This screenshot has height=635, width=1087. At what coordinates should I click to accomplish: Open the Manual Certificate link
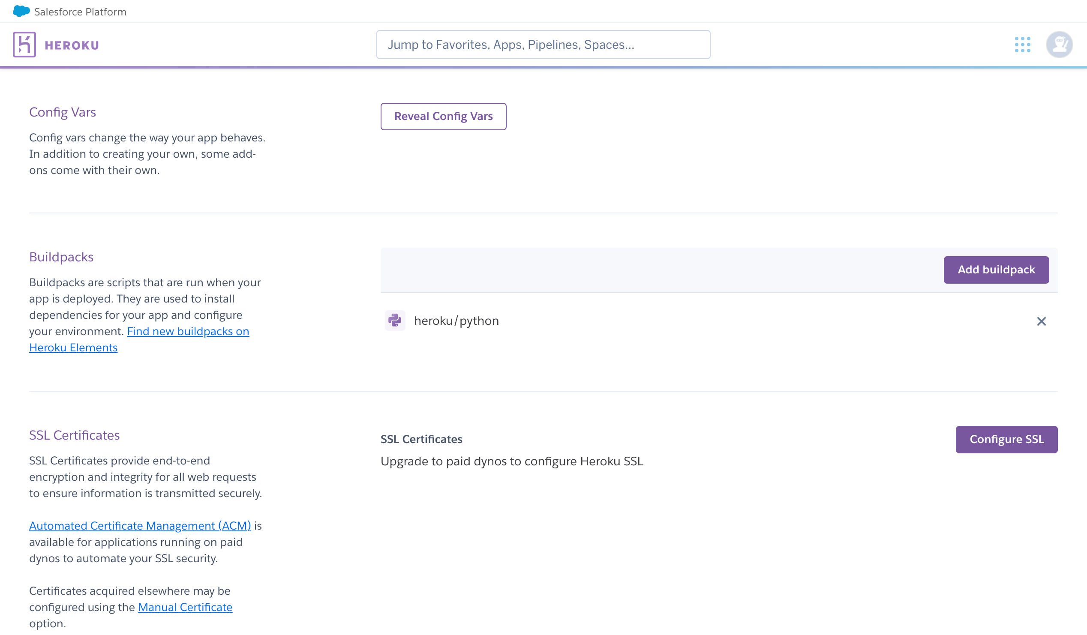(185, 607)
